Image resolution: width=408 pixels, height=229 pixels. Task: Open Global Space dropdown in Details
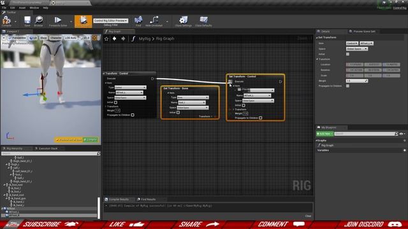point(357,49)
